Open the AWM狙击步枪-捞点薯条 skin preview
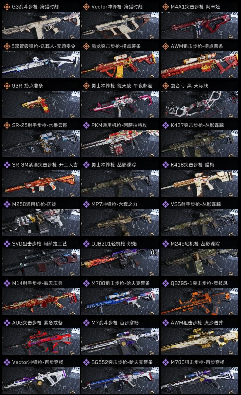 (199, 65)
